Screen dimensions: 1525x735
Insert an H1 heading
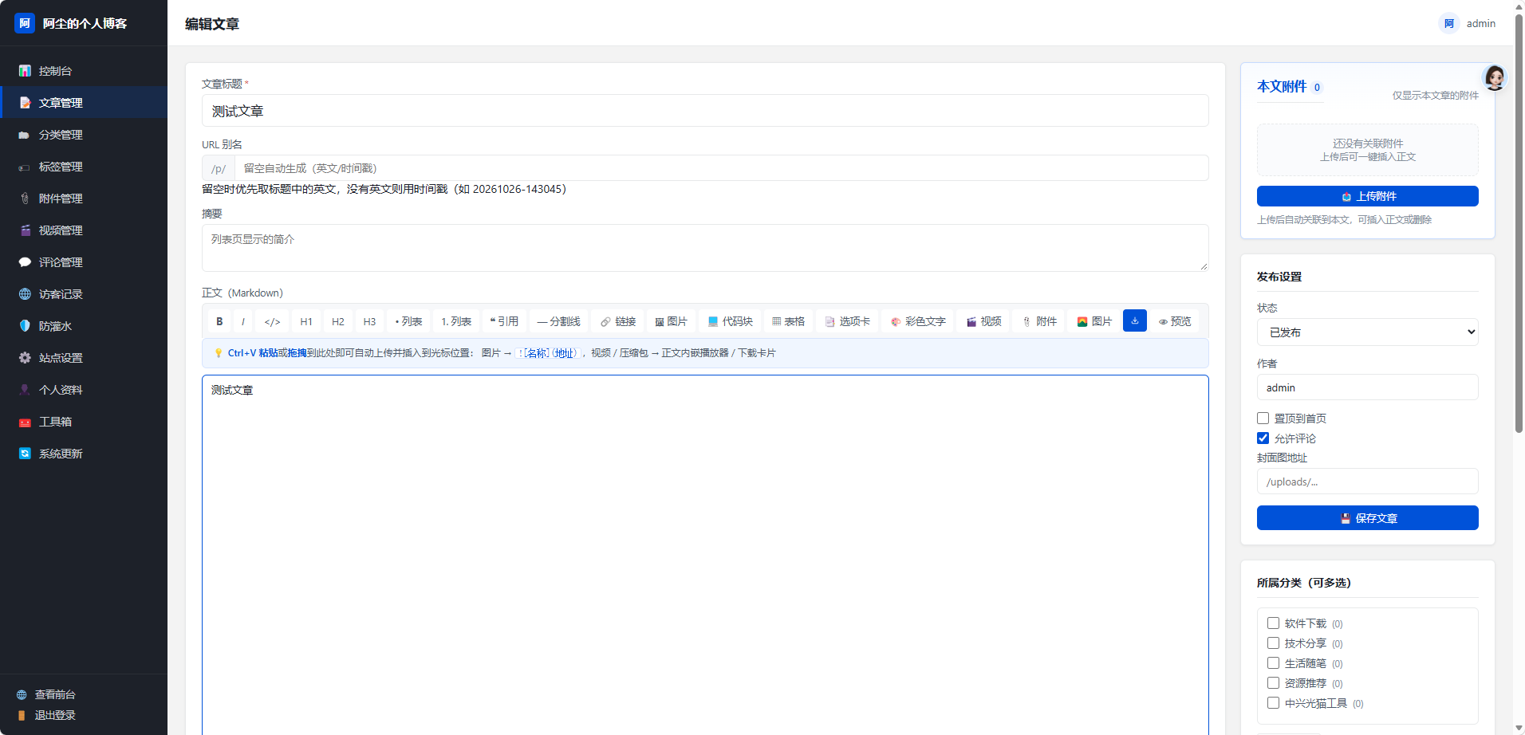click(x=306, y=321)
